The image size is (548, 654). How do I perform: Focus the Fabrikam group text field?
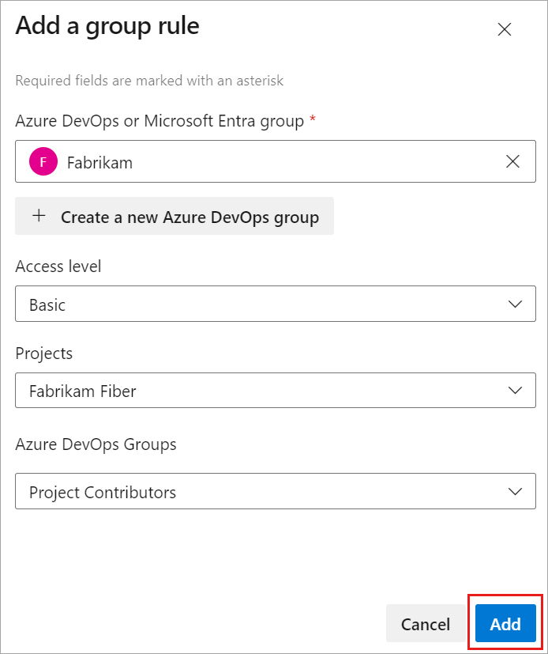click(x=276, y=162)
